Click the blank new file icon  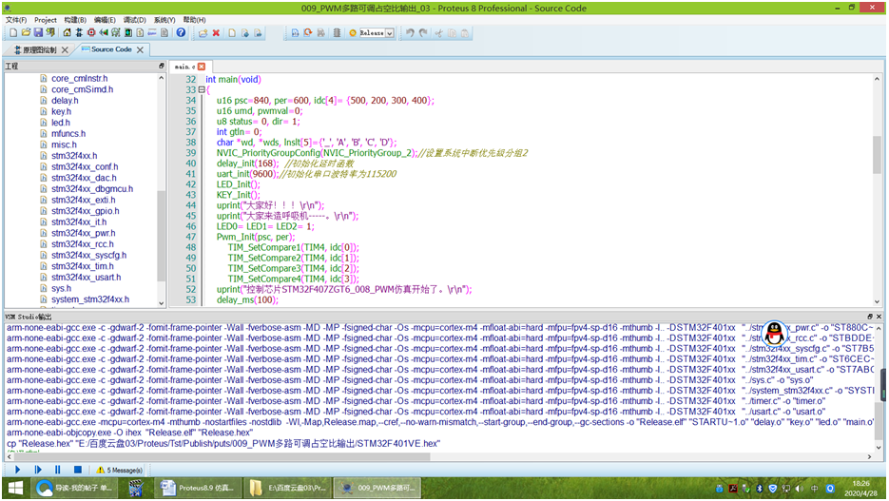pyautogui.click(x=232, y=33)
